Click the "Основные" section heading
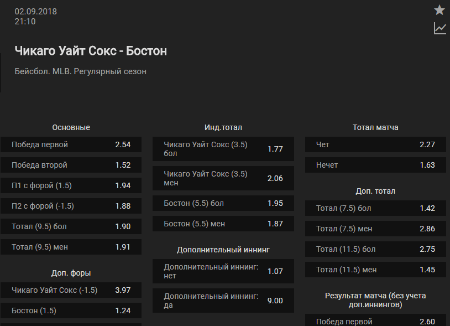Screen dimensions: 450x326 coord(71,127)
